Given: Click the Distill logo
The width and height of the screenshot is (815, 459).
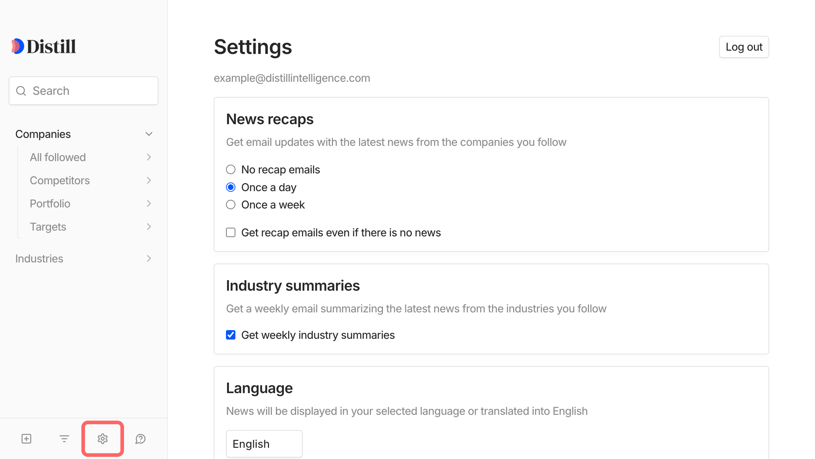Looking at the screenshot, I should point(43,46).
